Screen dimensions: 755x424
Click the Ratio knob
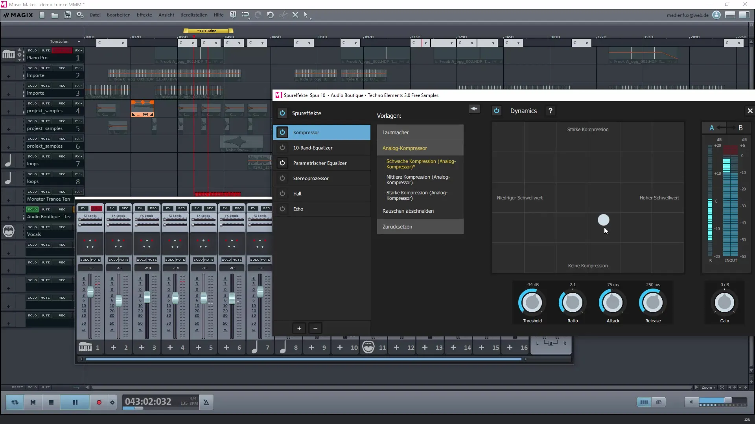573,302
